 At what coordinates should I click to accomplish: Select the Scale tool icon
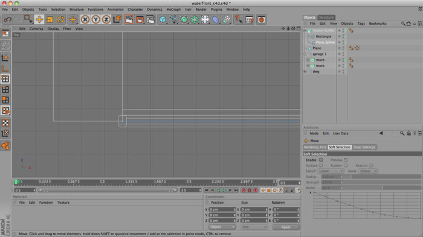(x=50, y=19)
